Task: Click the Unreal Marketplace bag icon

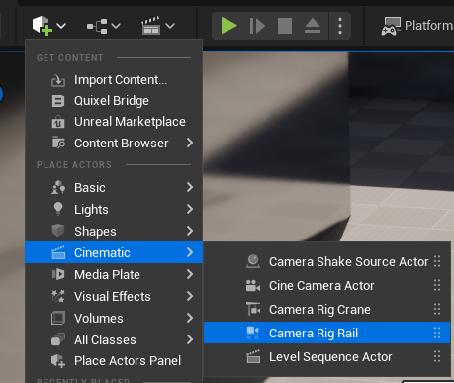Action: click(58, 122)
